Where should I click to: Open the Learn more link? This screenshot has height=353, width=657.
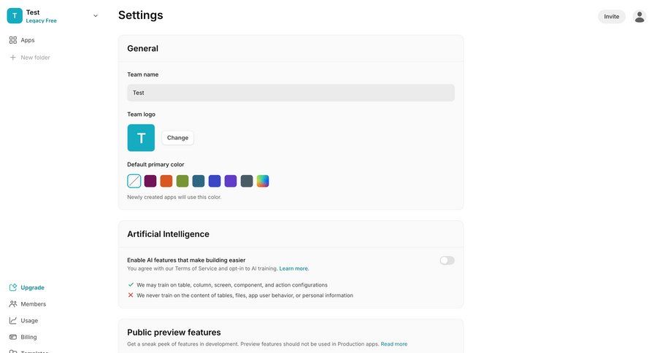pos(293,268)
